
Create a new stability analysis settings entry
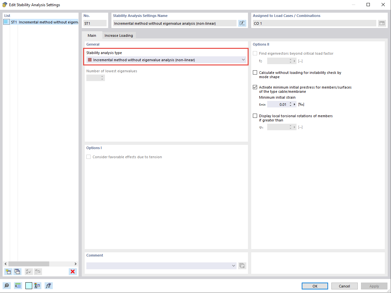pos(8,272)
